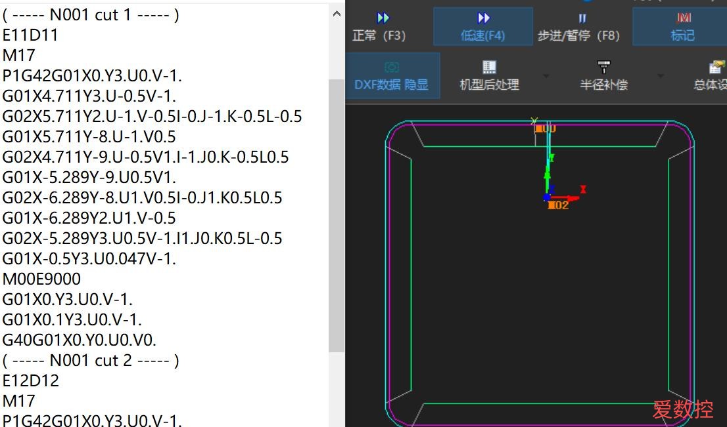Click line G01X0.1Y3.U0.V-1.

coord(72,320)
